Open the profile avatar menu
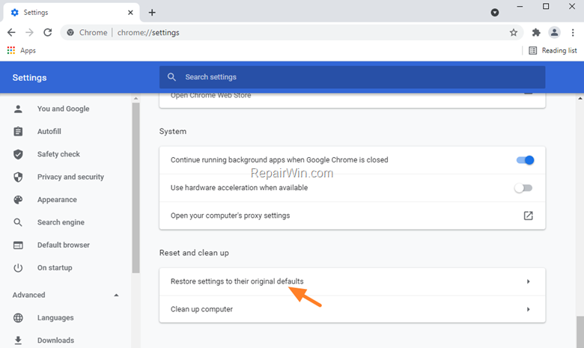584x348 pixels. click(x=554, y=32)
